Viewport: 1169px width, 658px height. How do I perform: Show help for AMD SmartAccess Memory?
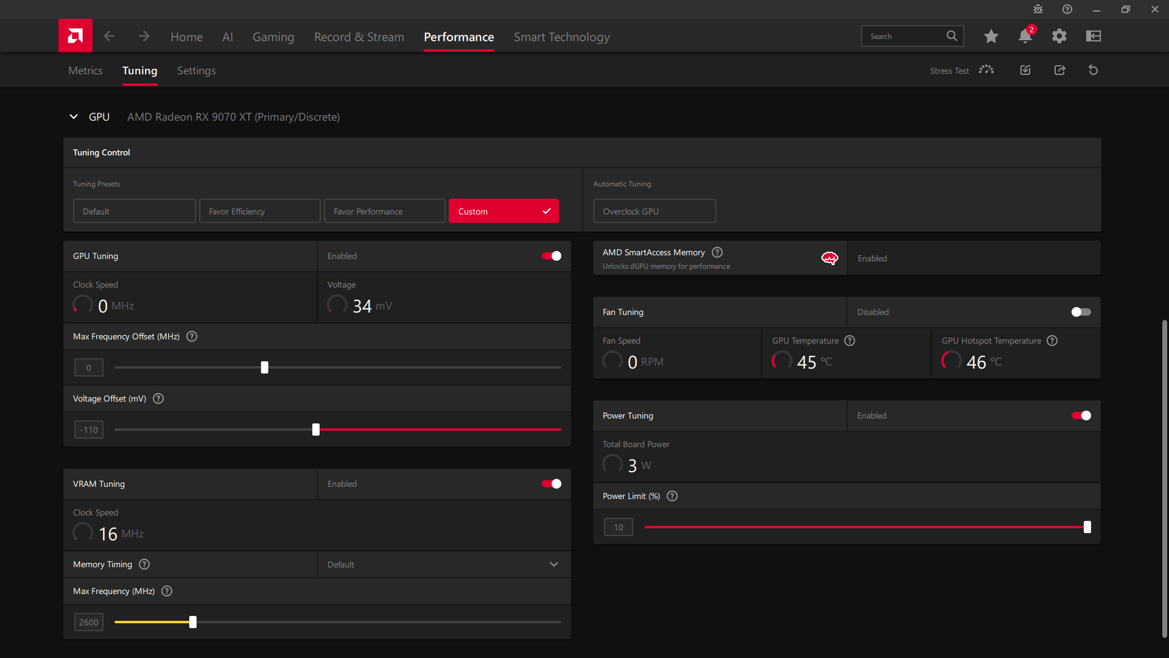tap(717, 252)
